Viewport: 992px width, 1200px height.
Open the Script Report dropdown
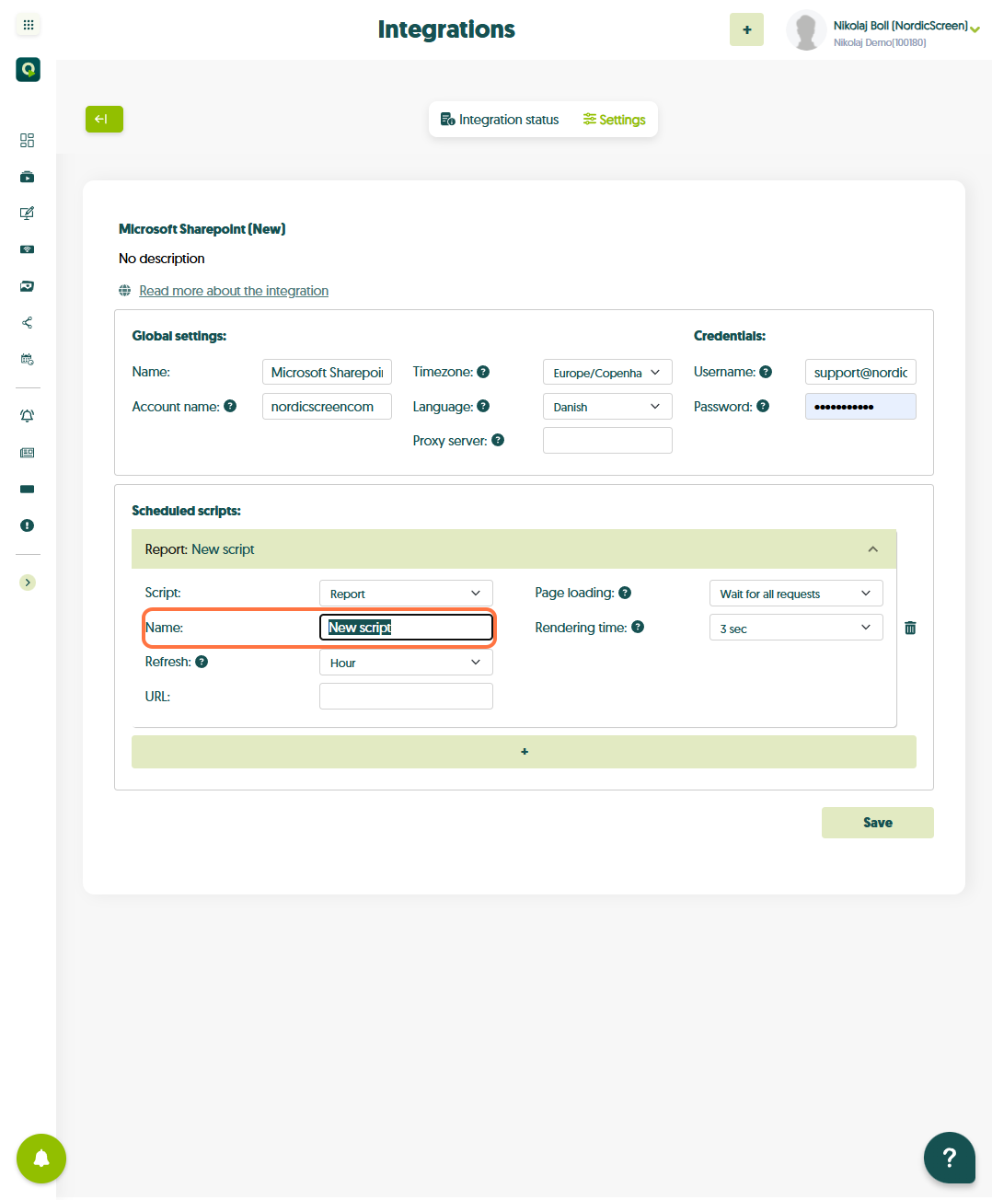[x=406, y=593]
